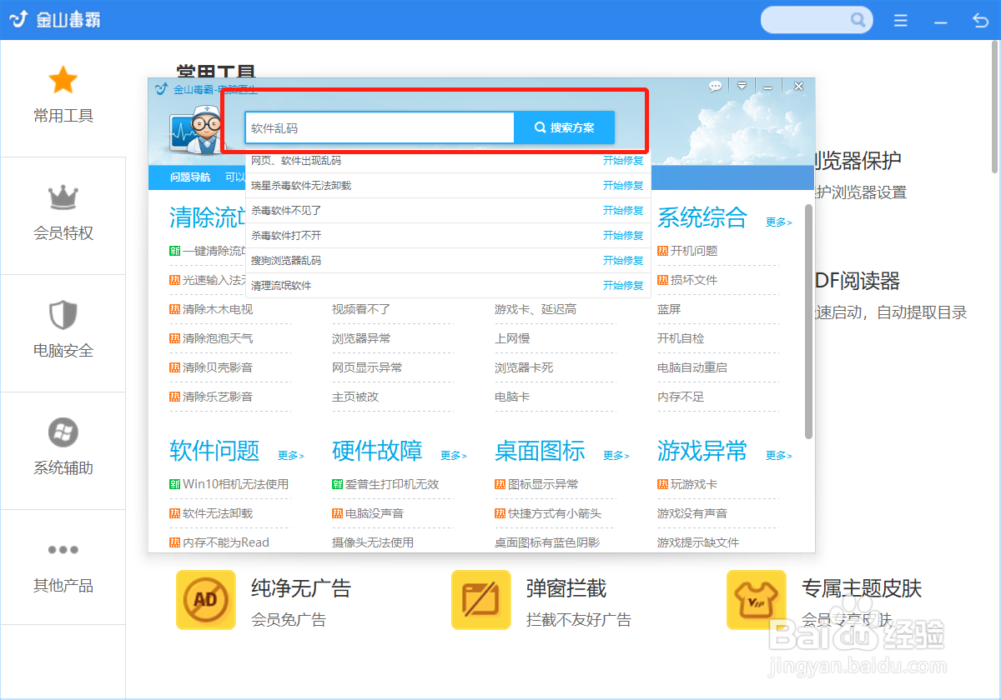Image resolution: width=1001 pixels, height=700 pixels.
Task: Open the 蓝屏 fix item
Action: click(669, 309)
